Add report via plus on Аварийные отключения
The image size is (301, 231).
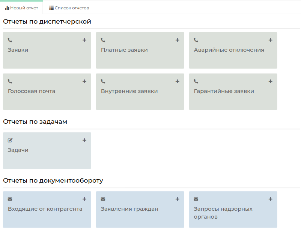[x=270, y=40]
